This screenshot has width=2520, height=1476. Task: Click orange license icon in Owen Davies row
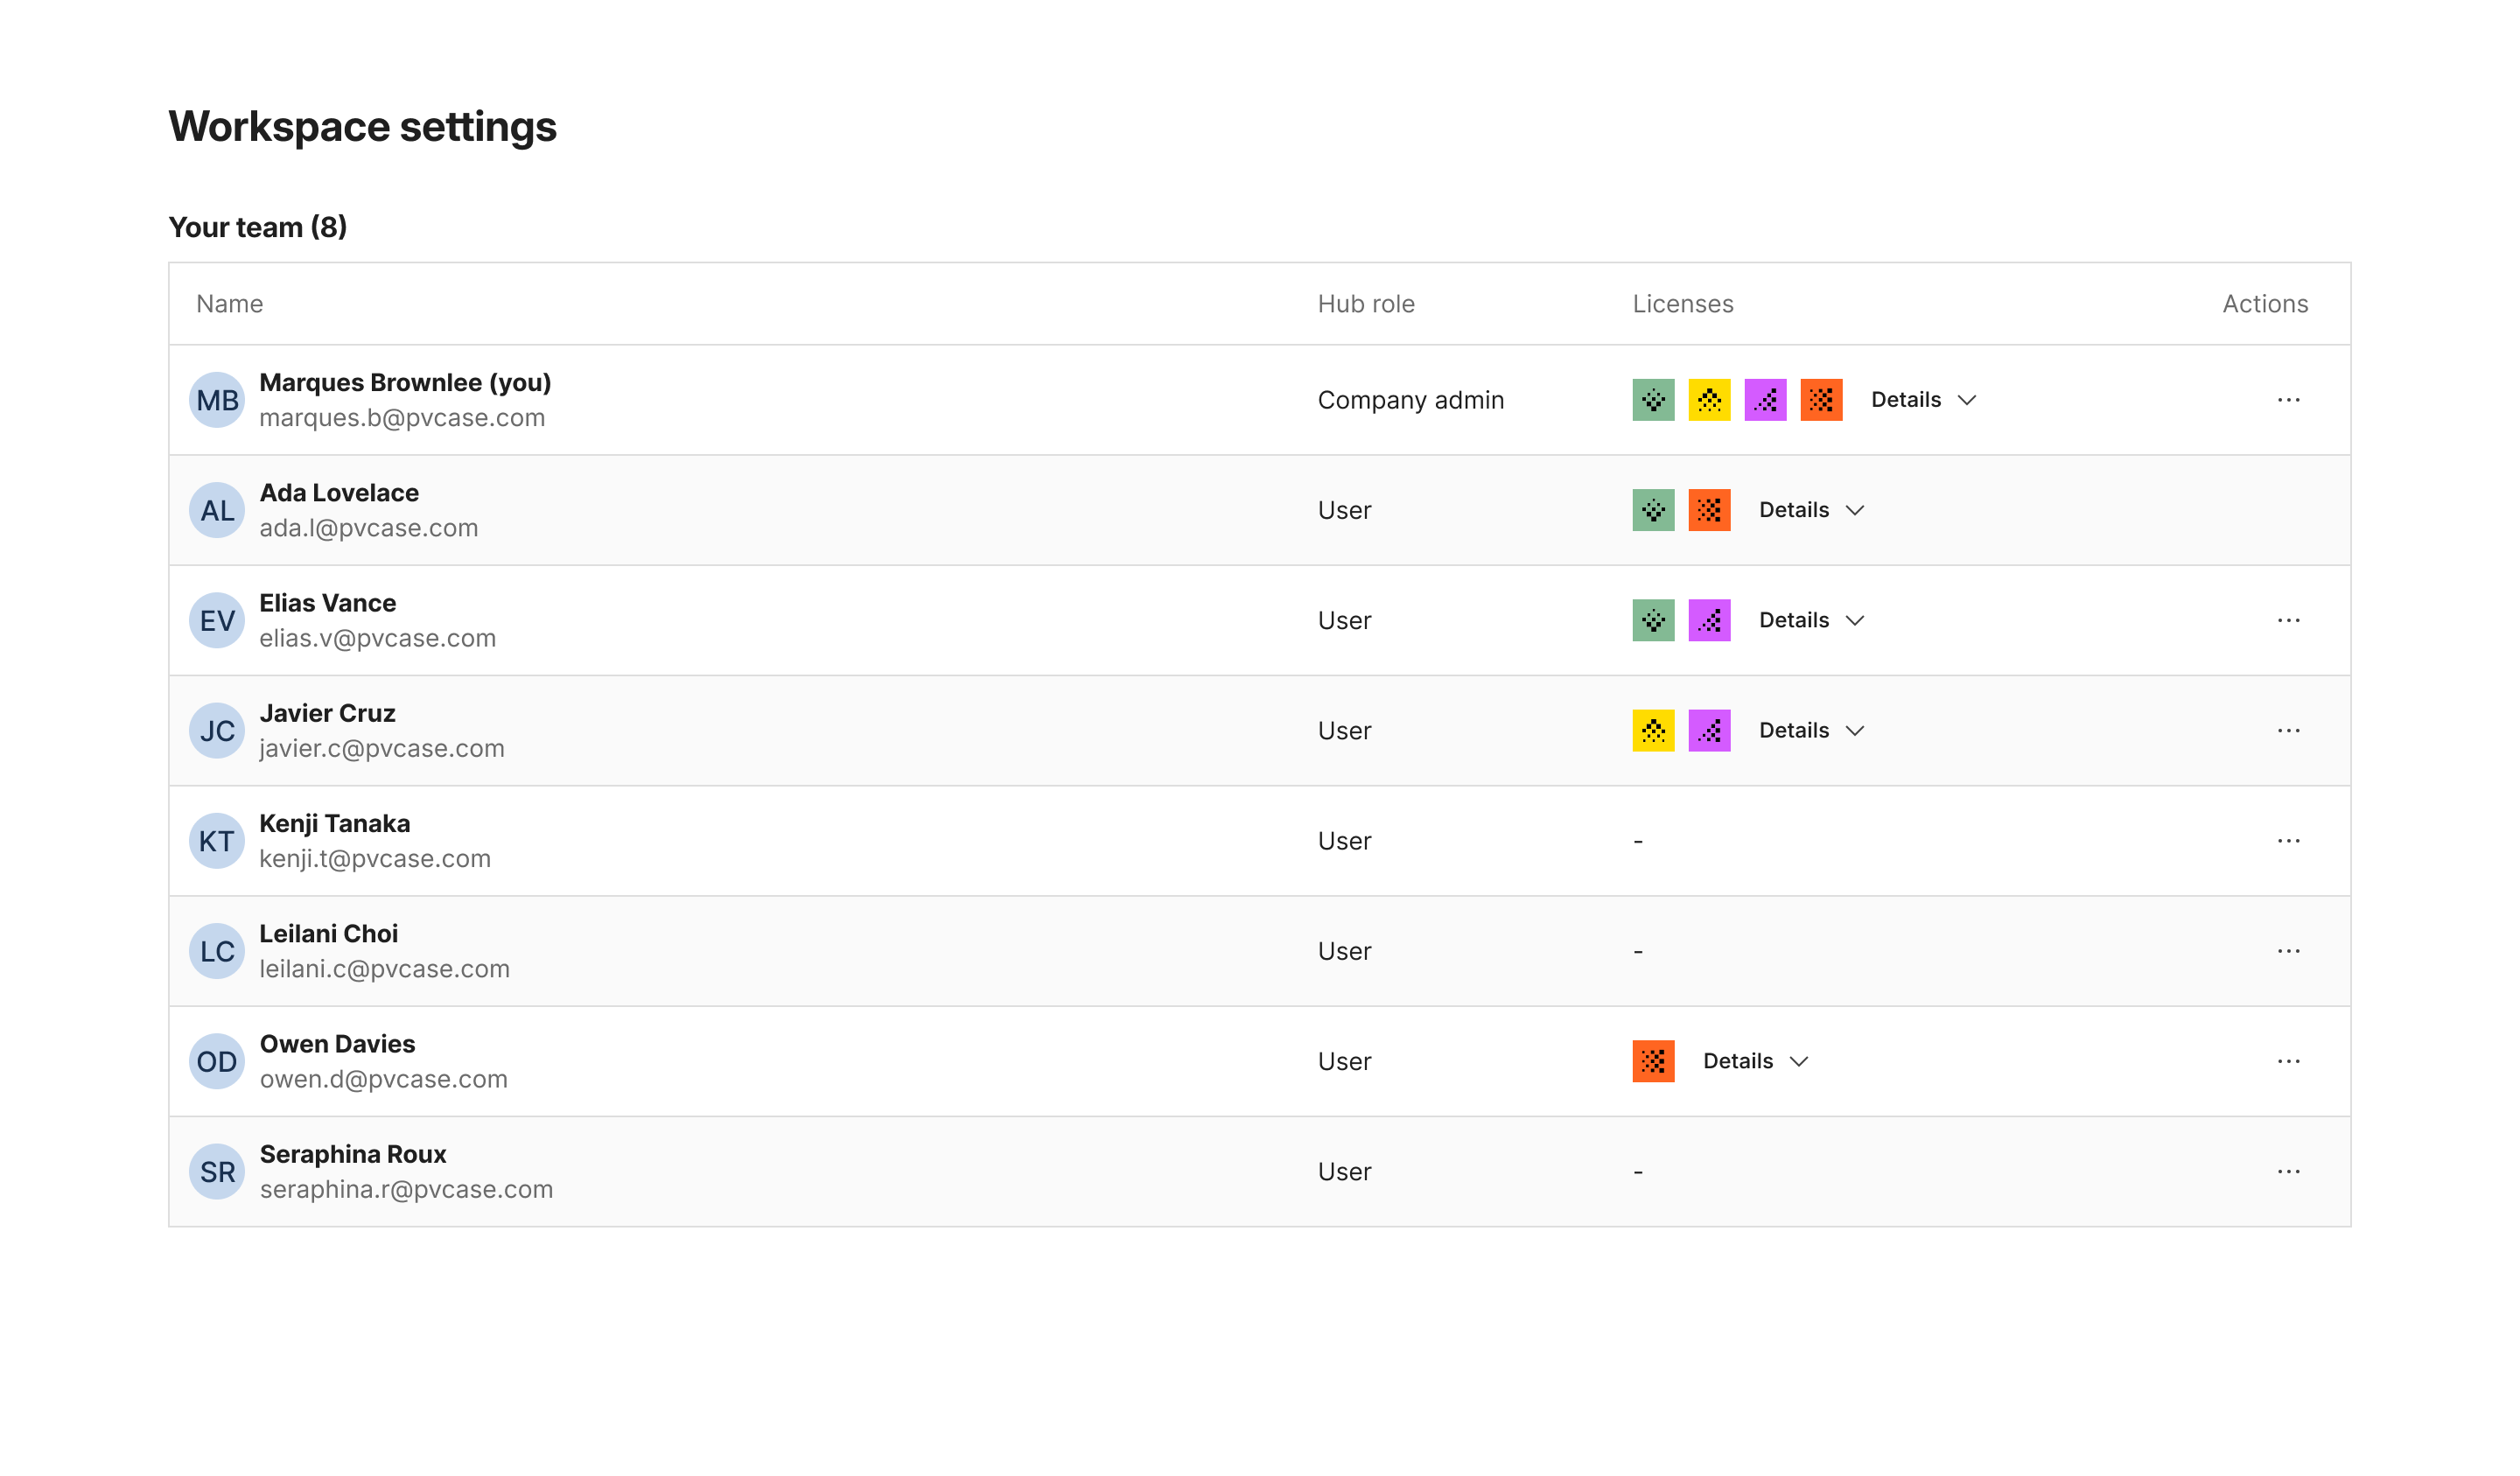[x=1653, y=1061]
